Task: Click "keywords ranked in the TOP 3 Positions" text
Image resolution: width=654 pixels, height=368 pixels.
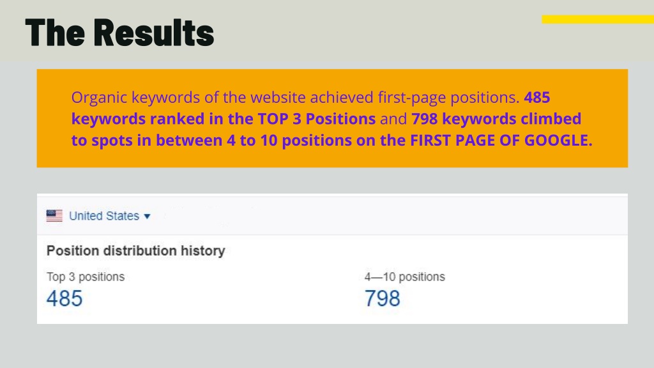Action: pos(224,119)
